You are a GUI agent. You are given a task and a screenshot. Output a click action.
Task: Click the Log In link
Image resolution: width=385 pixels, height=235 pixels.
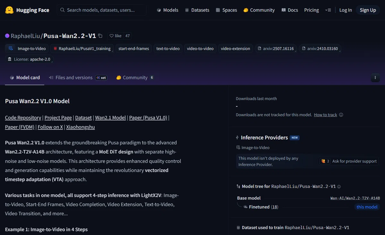346,10
